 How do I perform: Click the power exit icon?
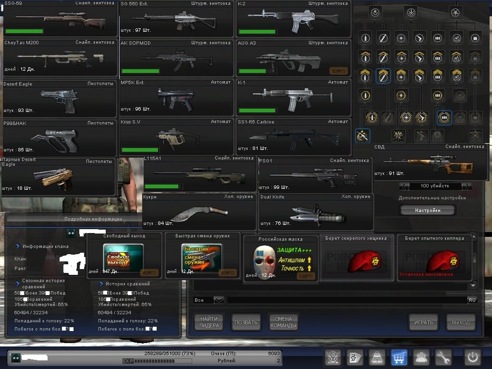coord(473,357)
